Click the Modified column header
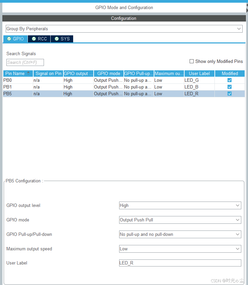The height and width of the screenshot is (285, 248). coord(230,73)
